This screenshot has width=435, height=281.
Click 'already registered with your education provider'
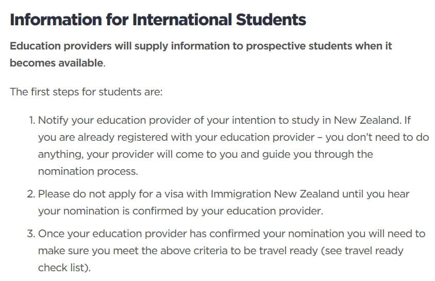point(196,137)
